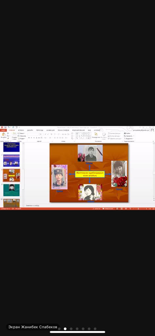Click the Reset (Сбросить) button
Viewport: 155px width, 336px height.
tap(22, 136)
